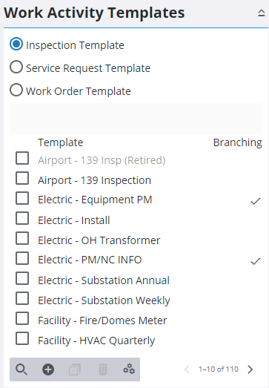This screenshot has height=388, width=269.
Task: Add a new template with plus icon
Action: (48, 369)
